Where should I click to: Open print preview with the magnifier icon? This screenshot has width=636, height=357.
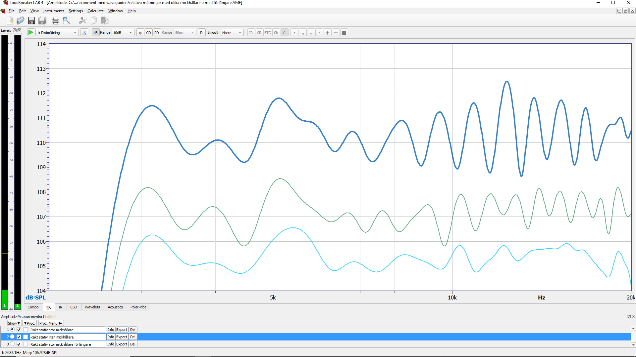tap(67, 20)
